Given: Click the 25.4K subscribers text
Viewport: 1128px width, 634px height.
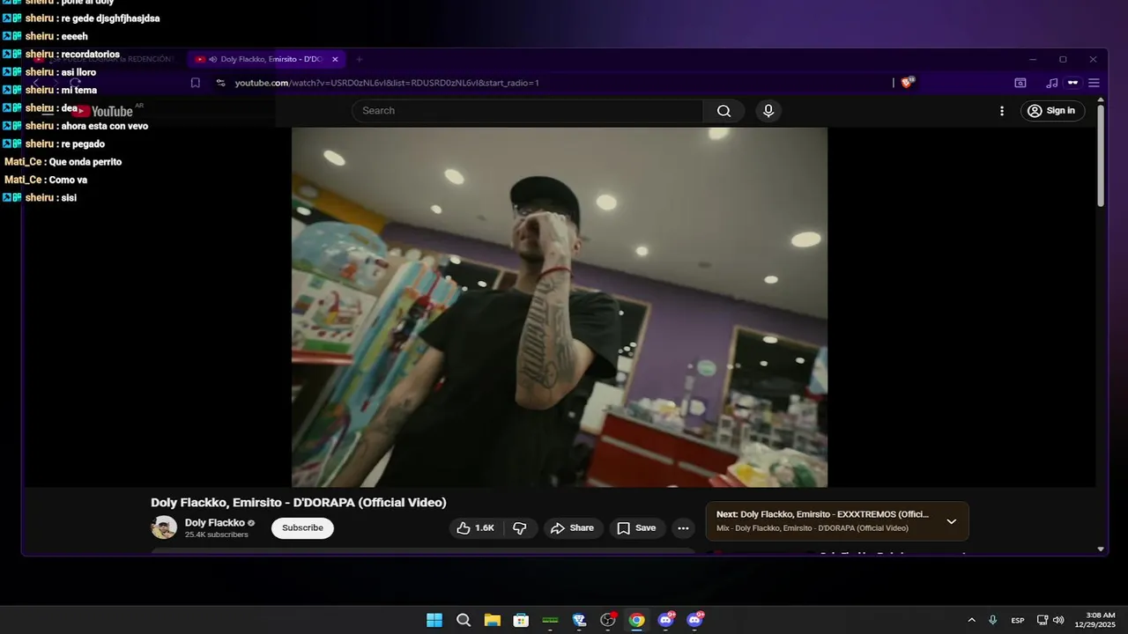Looking at the screenshot, I should (217, 534).
